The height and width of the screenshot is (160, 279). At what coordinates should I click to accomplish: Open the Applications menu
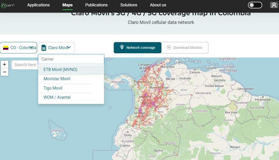(38, 5)
